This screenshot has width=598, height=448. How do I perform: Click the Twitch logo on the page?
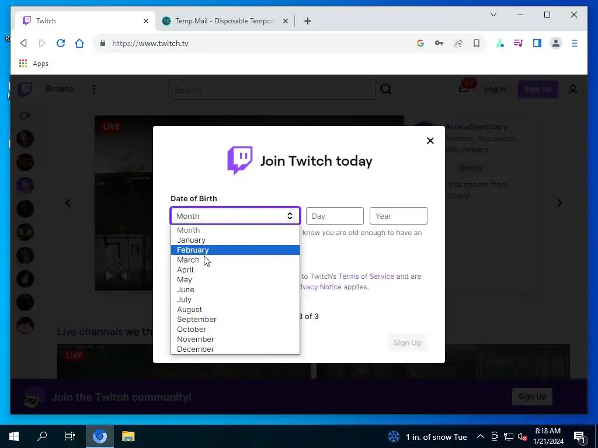pyautogui.click(x=25, y=89)
